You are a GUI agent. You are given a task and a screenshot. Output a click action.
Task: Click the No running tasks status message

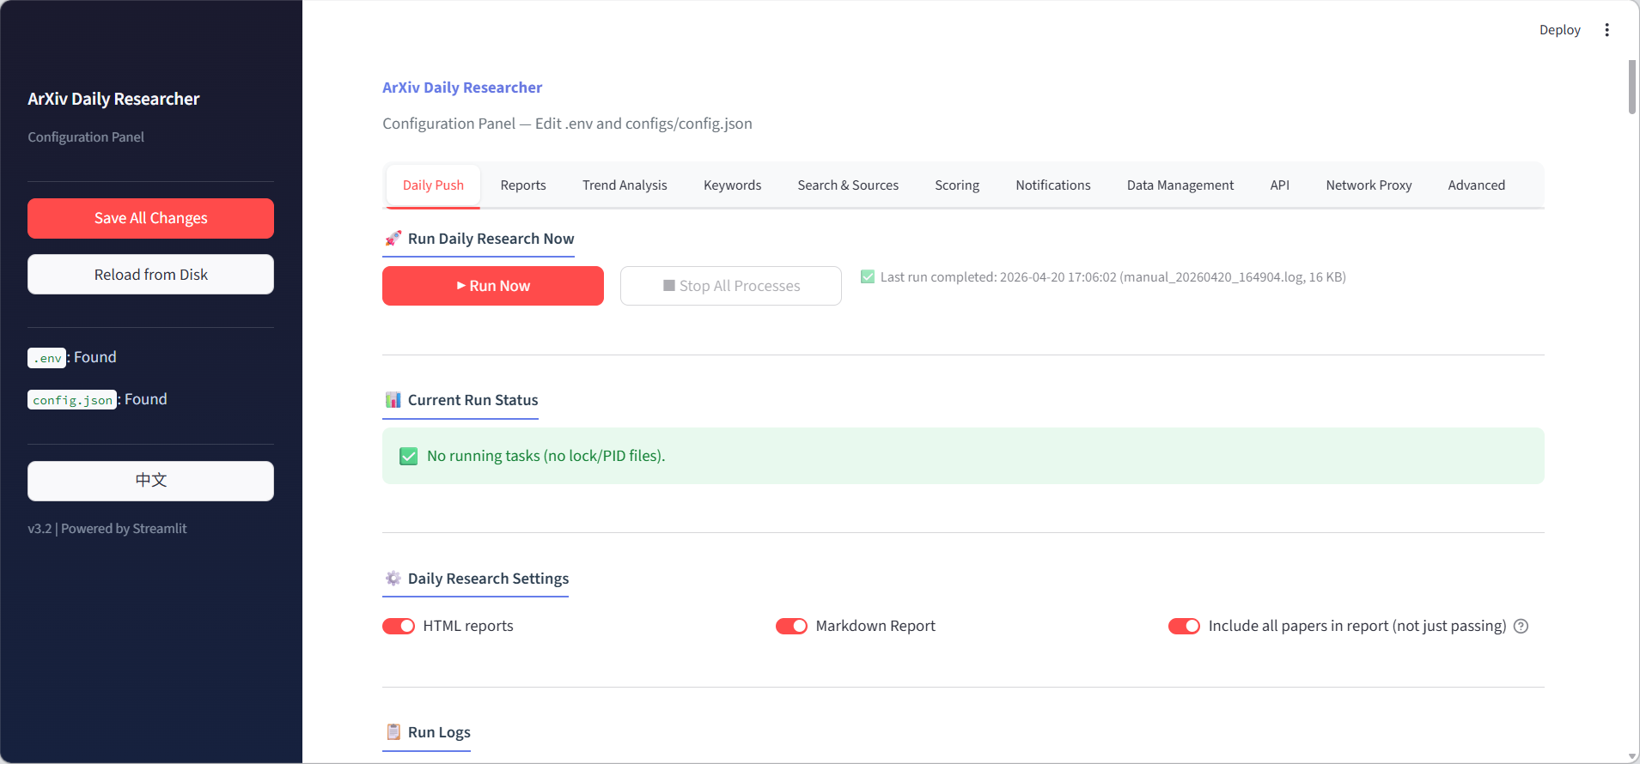click(x=546, y=456)
